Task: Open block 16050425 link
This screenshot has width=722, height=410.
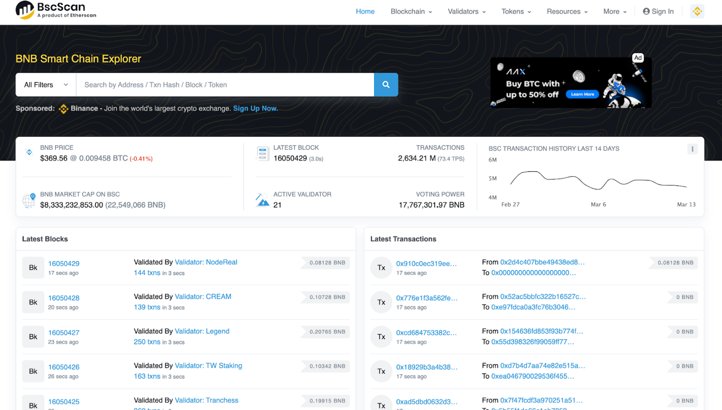Action: (64, 402)
